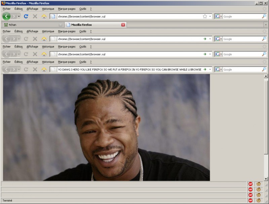Click the green Go arrow in the first nested address bar

click(205, 39)
